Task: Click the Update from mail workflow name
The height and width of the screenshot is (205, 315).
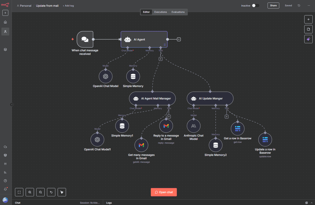Action: (47, 6)
